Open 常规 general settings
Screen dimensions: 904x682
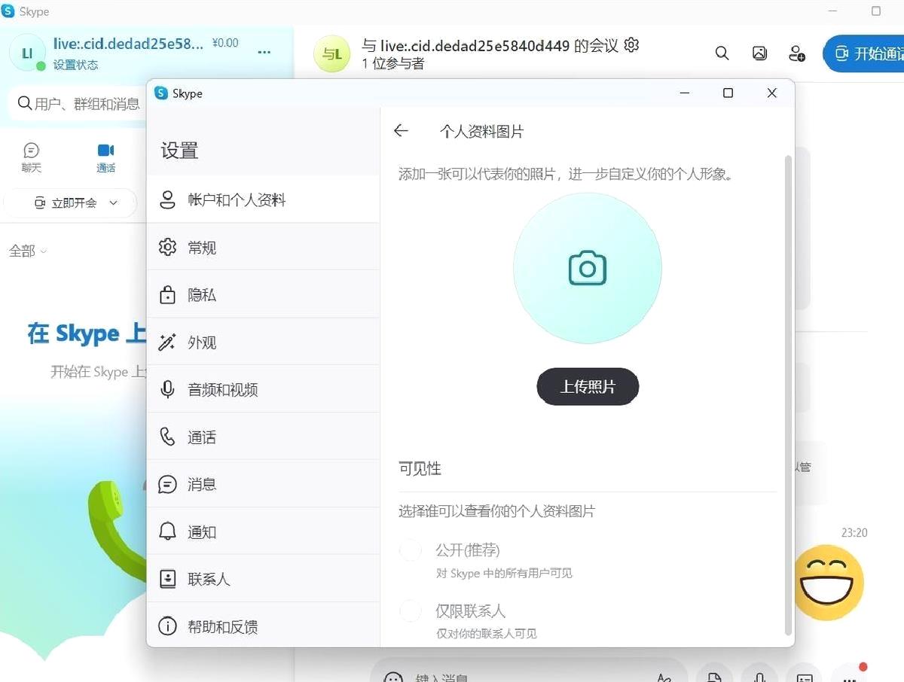pos(263,247)
